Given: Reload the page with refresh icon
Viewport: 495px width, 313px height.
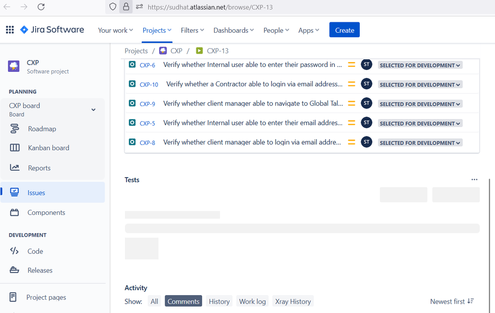Looking at the screenshot, I should coord(41,7).
